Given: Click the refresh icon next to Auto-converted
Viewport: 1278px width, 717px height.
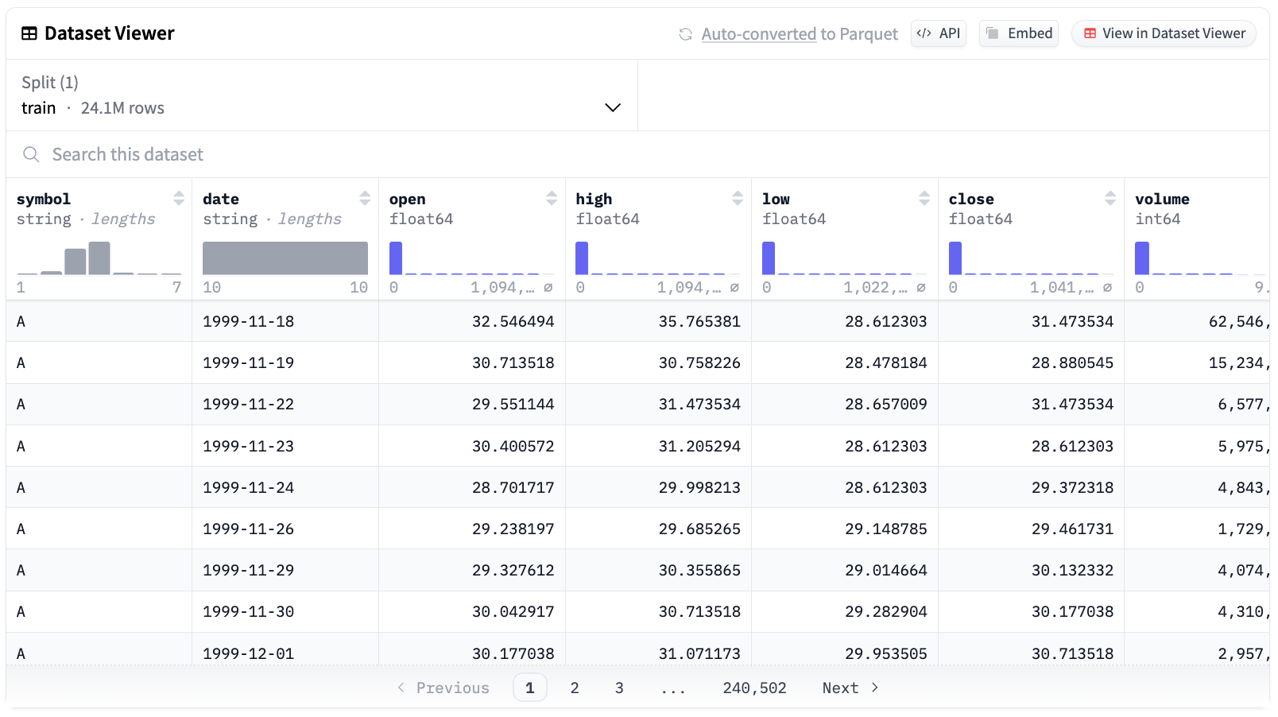Looking at the screenshot, I should [685, 33].
